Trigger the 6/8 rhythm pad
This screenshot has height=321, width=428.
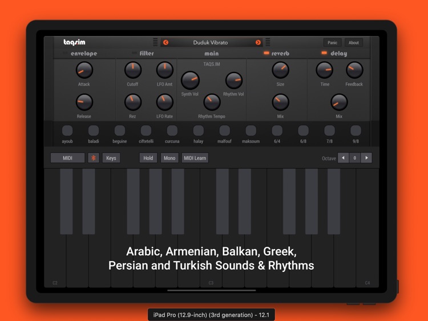(303, 131)
